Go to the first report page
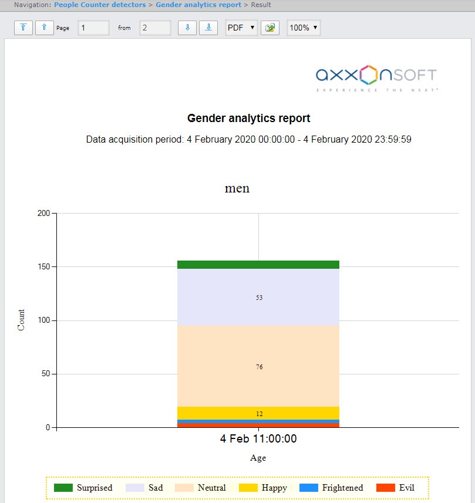The width and height of the screenshot is (475, 503). click(23, 28)
